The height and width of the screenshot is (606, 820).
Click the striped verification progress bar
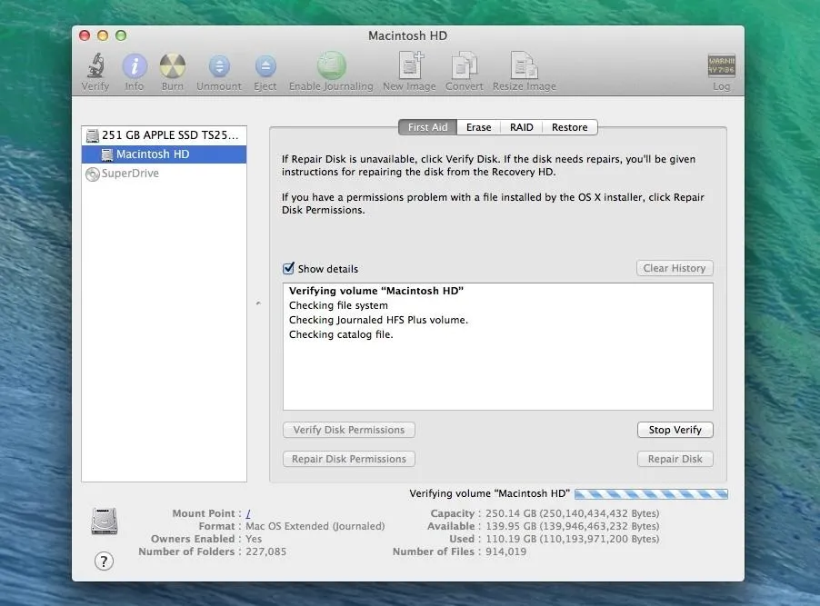(651, 493)
